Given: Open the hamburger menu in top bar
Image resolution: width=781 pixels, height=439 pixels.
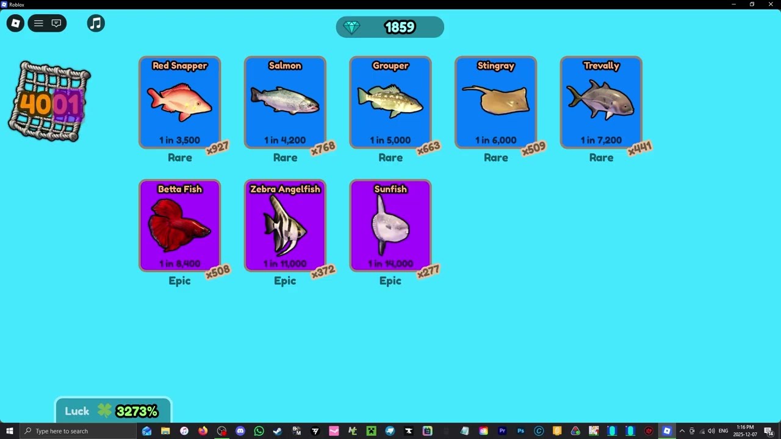Looking at the screenshot, I should tap(38, 24).
